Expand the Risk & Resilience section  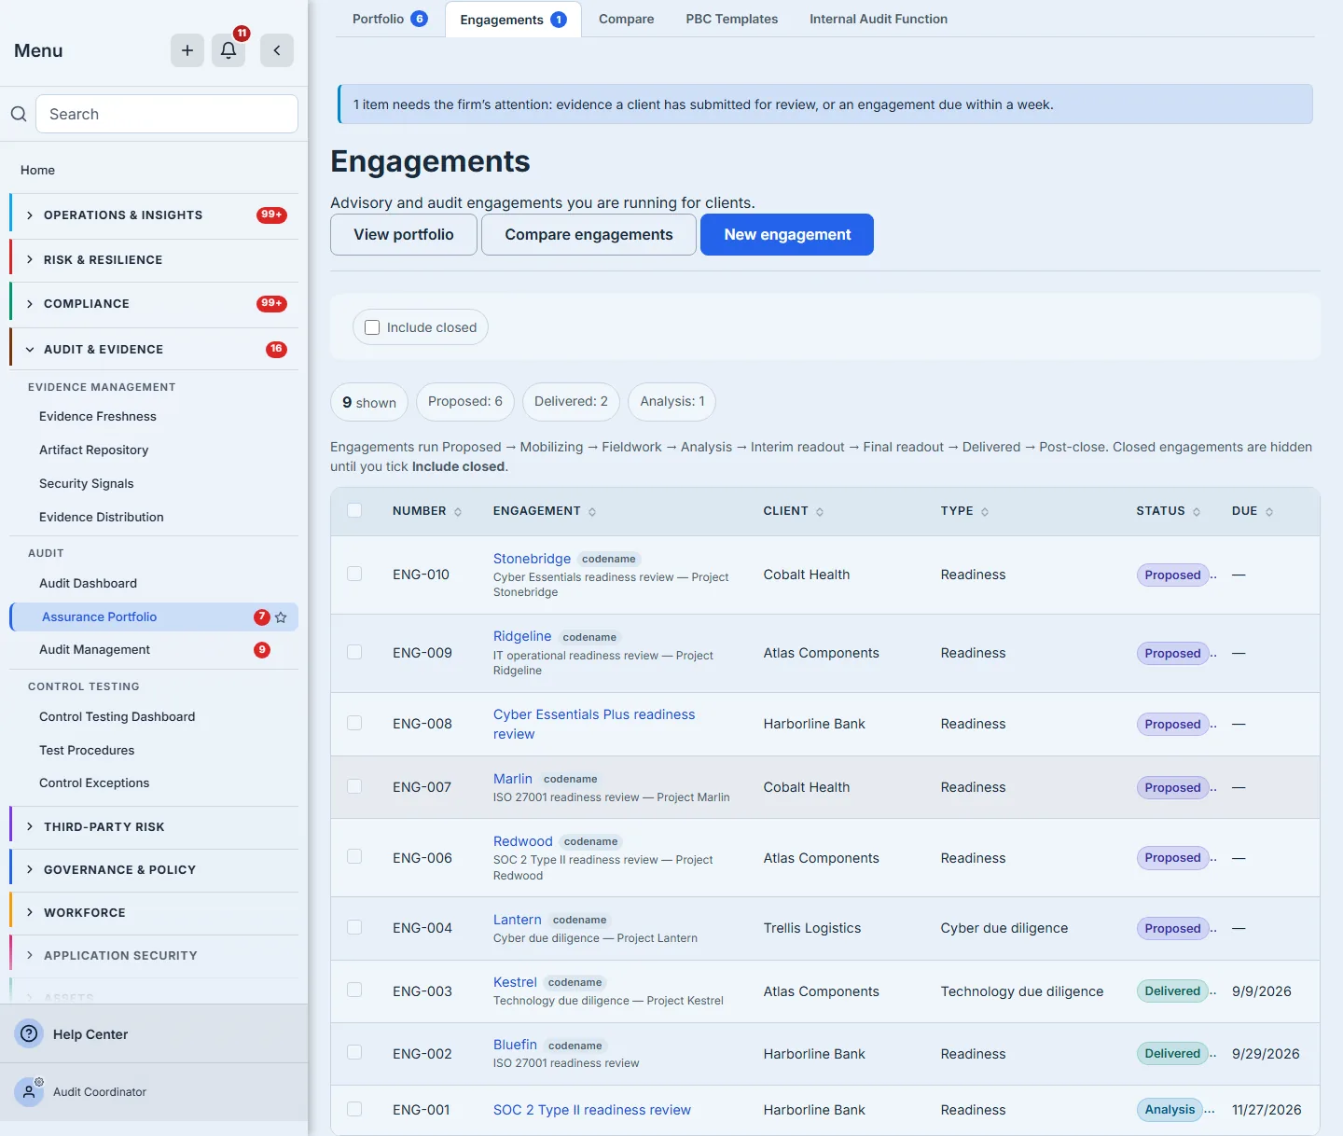point(154,260)
